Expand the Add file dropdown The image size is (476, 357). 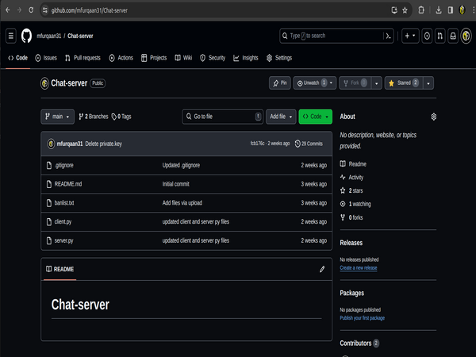tap(281, 117)
